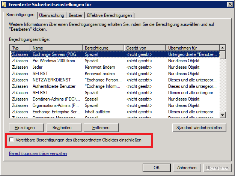Click Entfernen to remove the entry
The width and height of the screenshot is (235, 176).
pos(101,128)
